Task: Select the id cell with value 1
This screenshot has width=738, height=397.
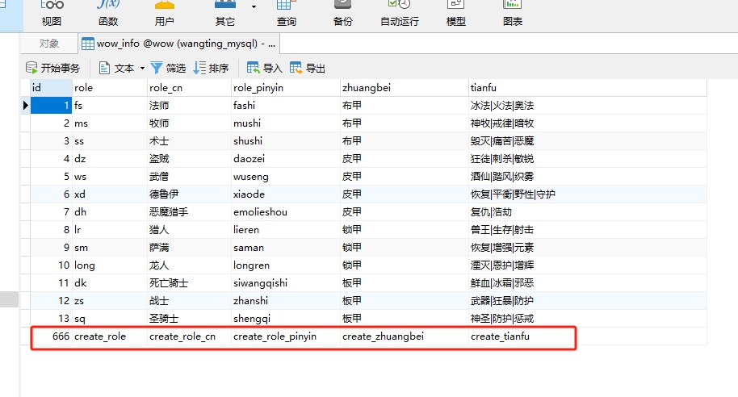Action: click(51, 106)
